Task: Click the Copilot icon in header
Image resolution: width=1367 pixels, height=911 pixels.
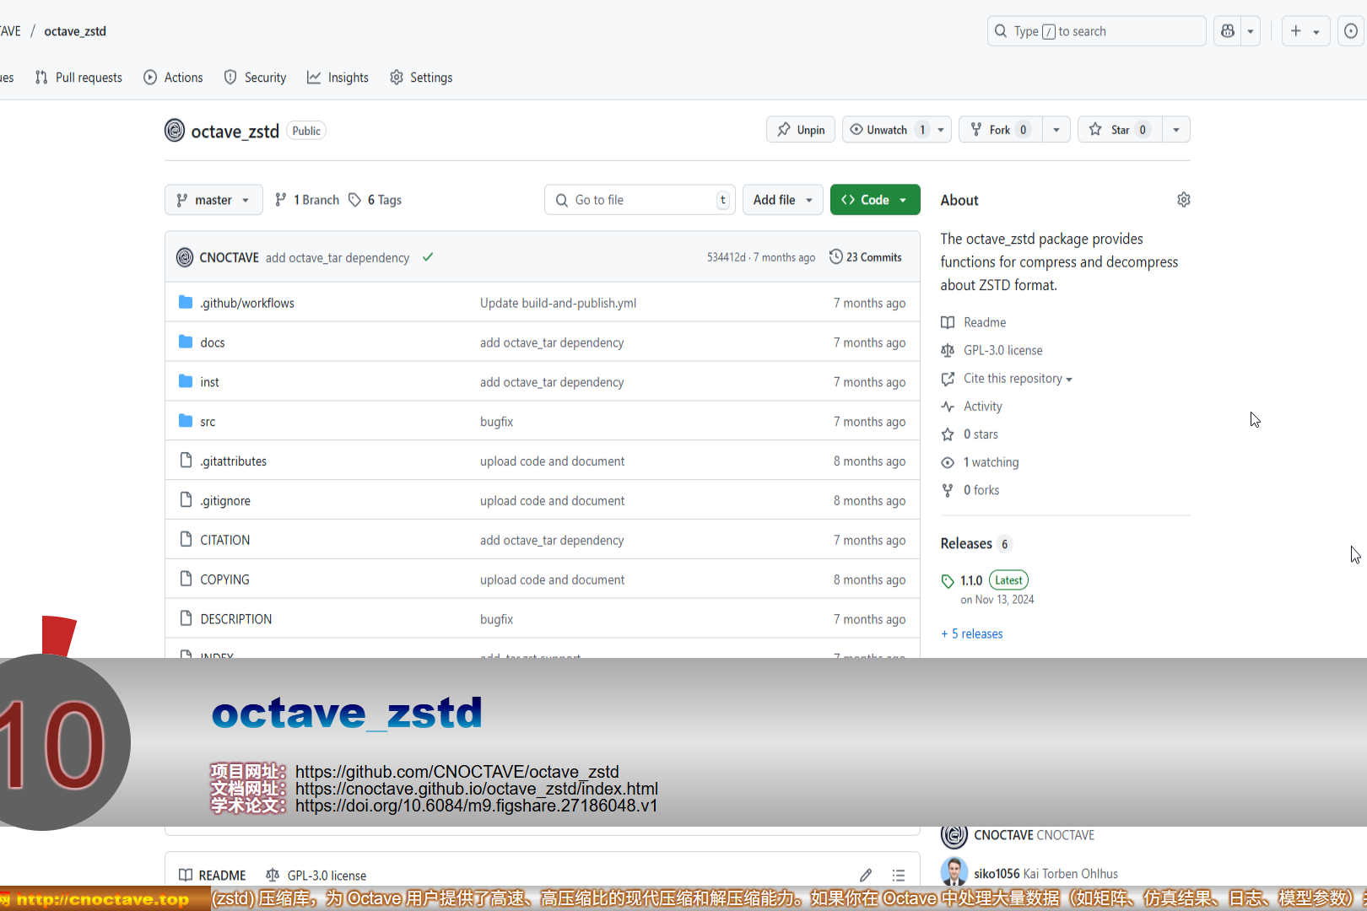Action: pyautogui.click(x=1228, y=31)
